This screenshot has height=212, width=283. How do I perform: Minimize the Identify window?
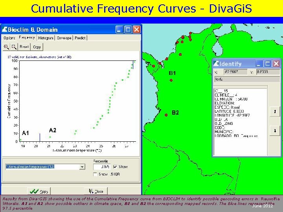click(x=259, y=64)
